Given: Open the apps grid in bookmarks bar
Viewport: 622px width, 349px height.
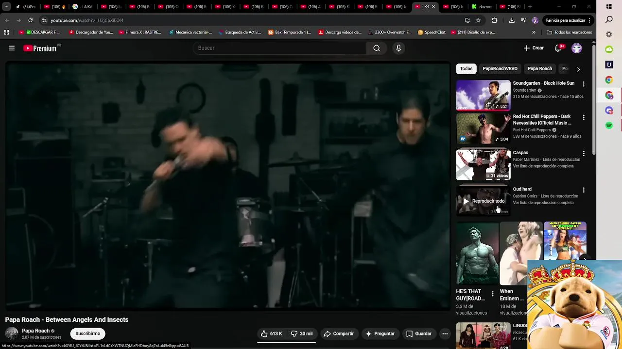Looking at the screenshot, I should pos(6,32).
